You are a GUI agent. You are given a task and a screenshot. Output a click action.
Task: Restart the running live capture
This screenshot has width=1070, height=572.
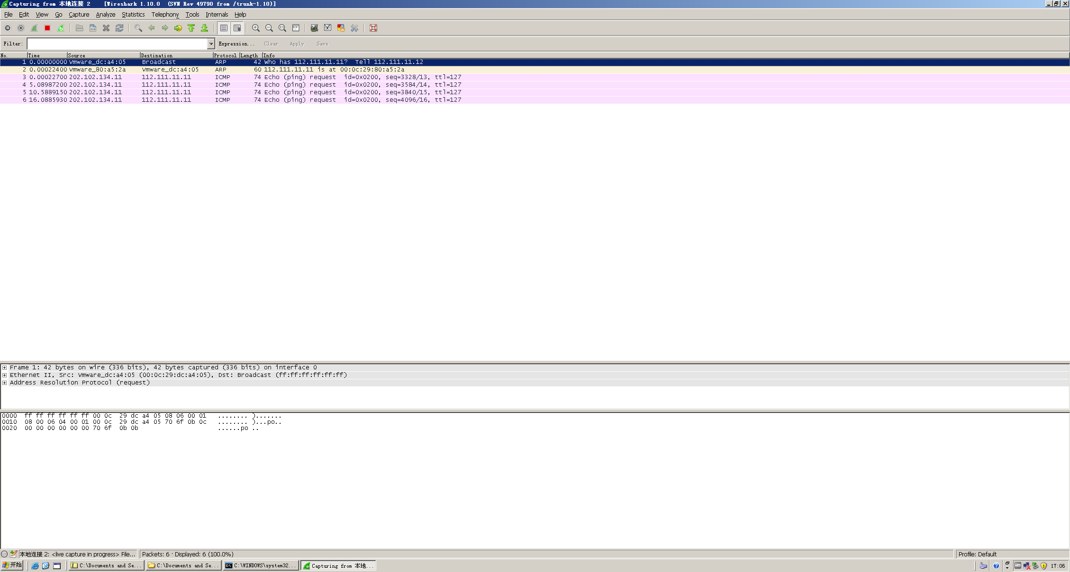[61, 28]
